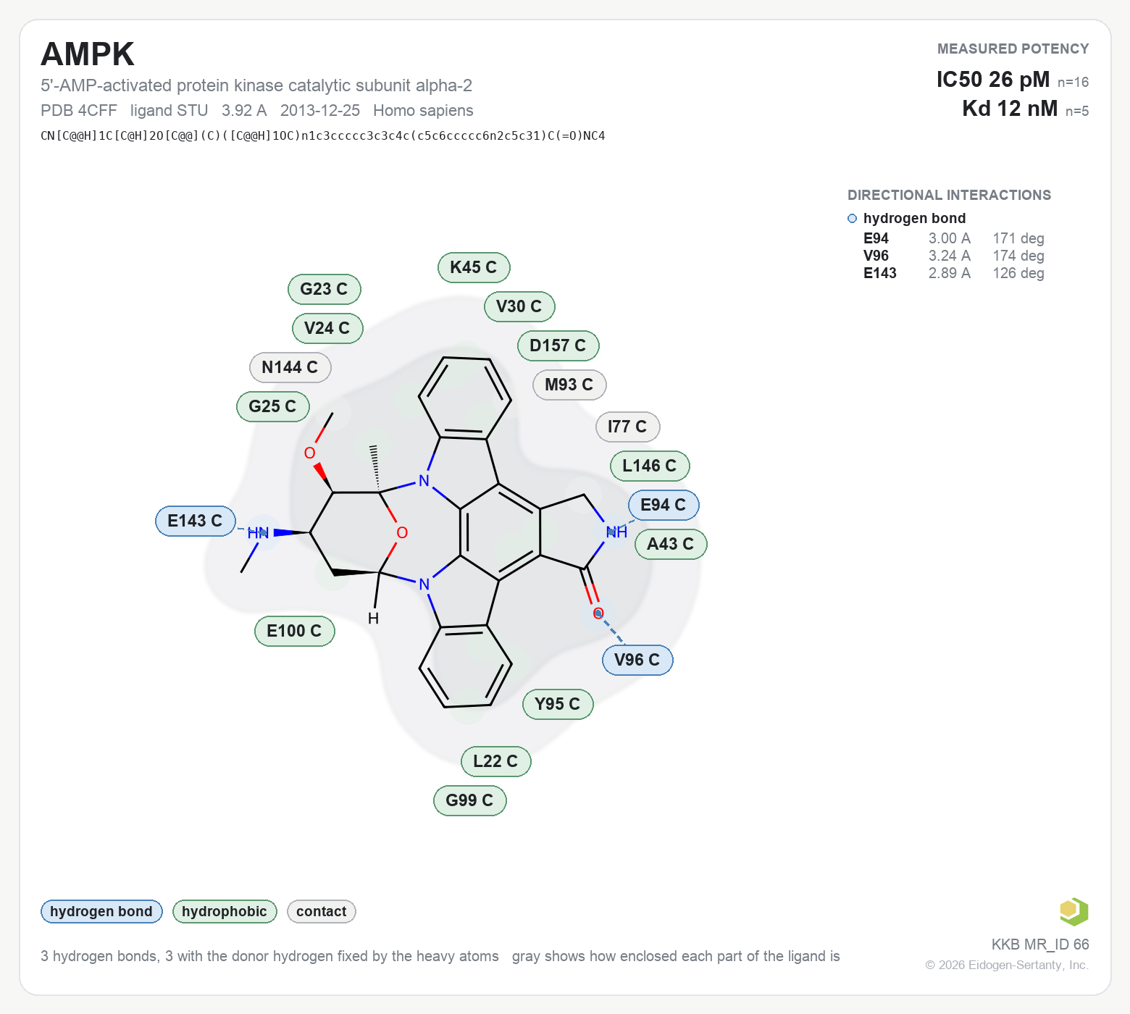1130x1014 pixels.
Task: Click the G99 C residue tag
Action: coord(470,800)
